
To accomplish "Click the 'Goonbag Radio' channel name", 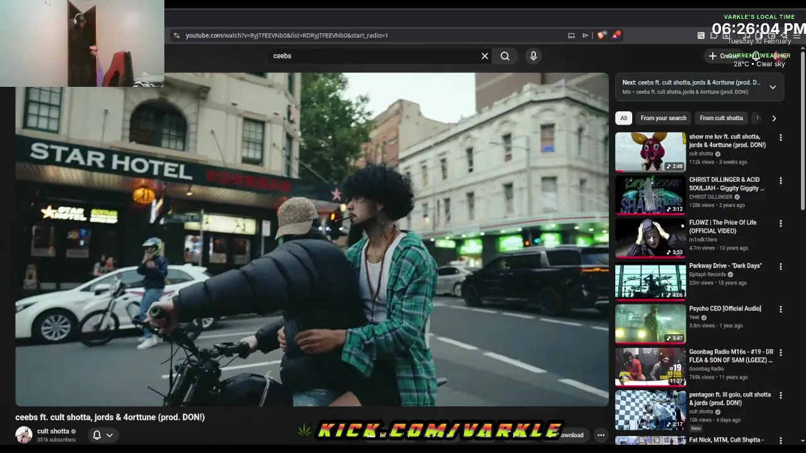I will point(706,369).
